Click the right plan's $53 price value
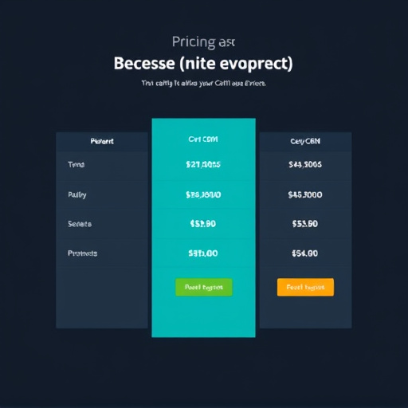The image size is (408, 408). click(305, 224)
